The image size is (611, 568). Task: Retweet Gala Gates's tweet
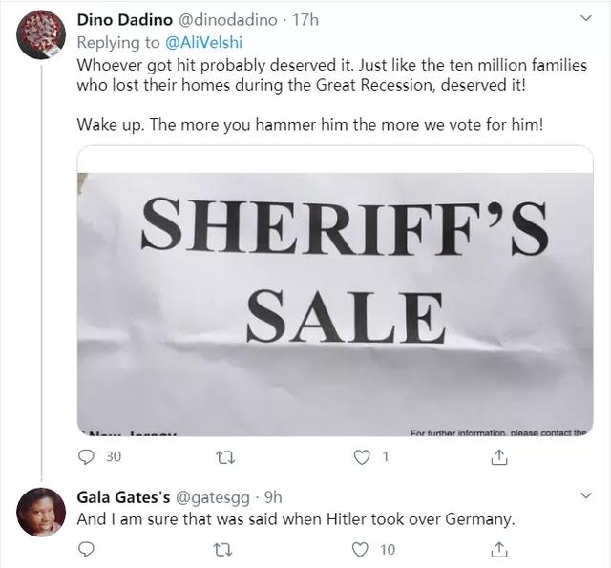(x=226, y=549)
